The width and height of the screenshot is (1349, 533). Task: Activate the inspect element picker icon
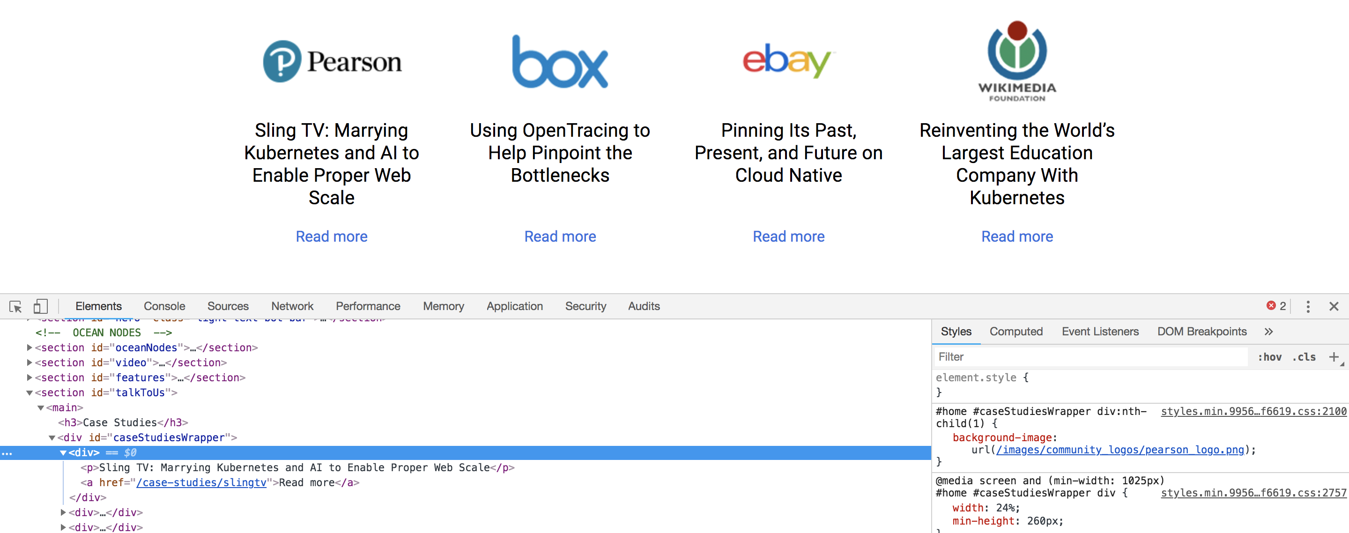tap(16, 306)
